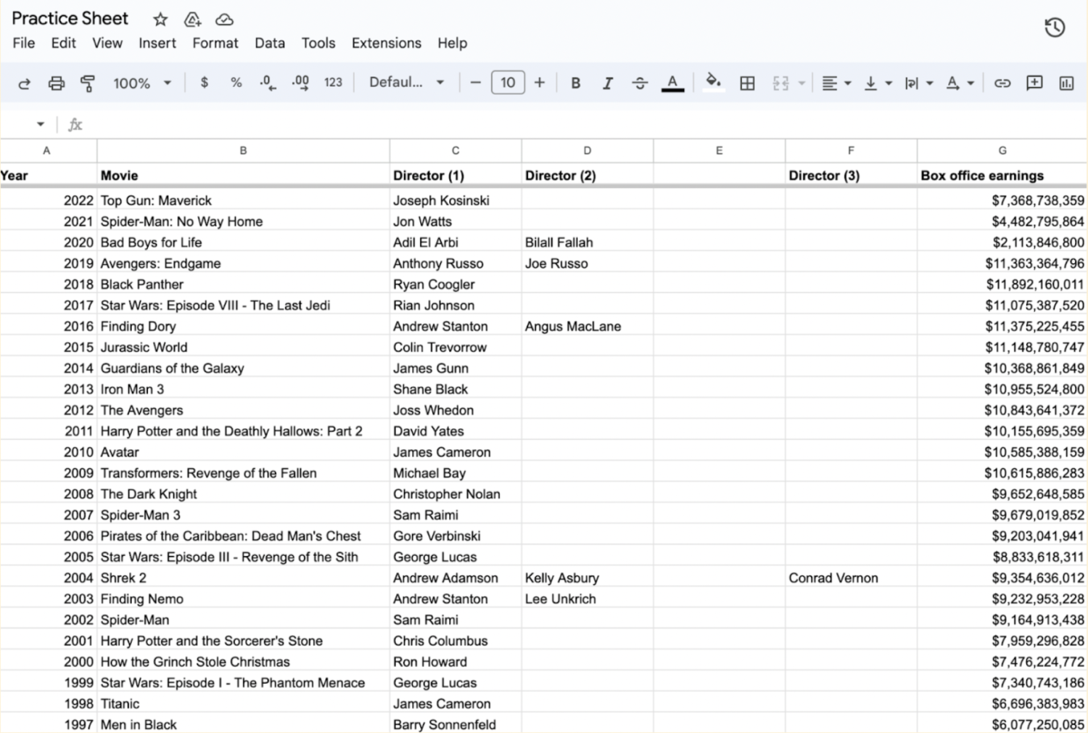Decrease font size with minus button
The image size is (1088, 733).
point(476,83)
